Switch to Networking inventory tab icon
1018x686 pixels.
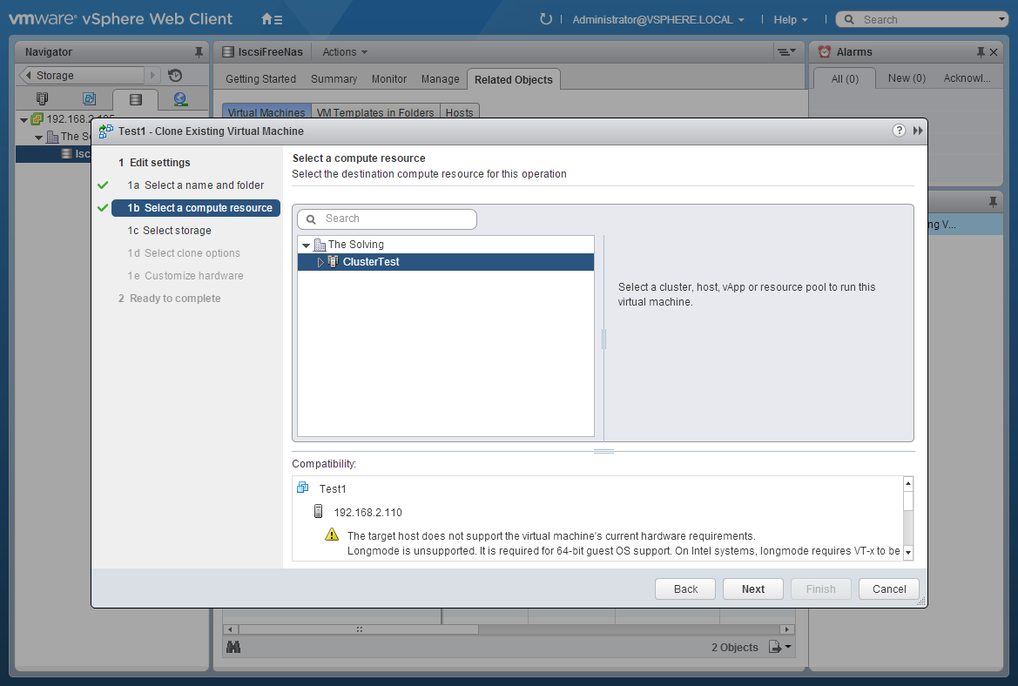[x=180, y=98]
